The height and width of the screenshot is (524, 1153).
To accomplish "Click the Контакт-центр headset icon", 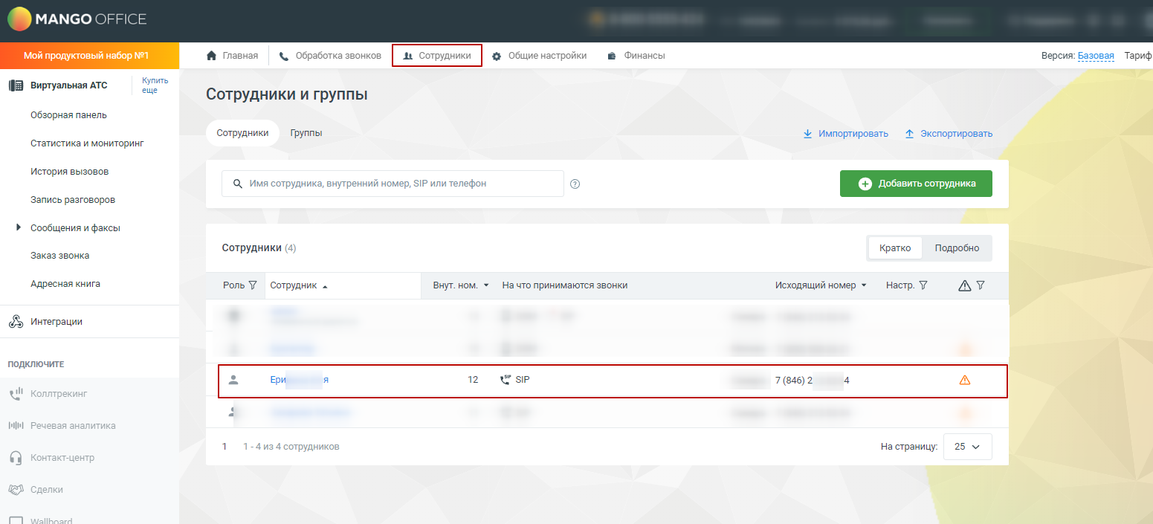I will [x=16, y=458].
